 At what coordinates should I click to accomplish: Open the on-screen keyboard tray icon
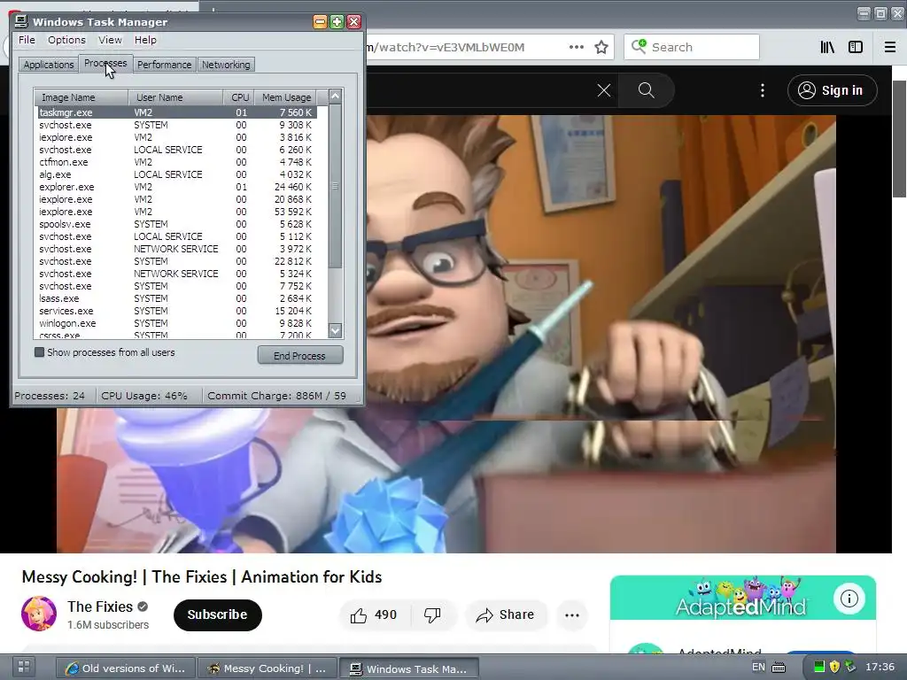coord(779,668)
